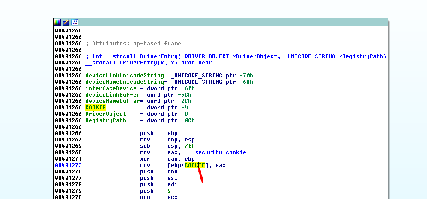Click the 'proc near' DriverEntry declaration line
Screen dimensions: 427x199
pyautogui.click(x=141, y=63)
